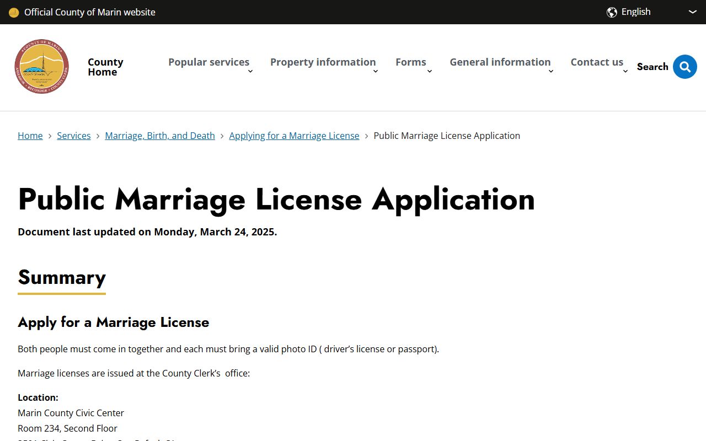Expand the Contact us chevron
706x441 pixels.
click(625, 71)
